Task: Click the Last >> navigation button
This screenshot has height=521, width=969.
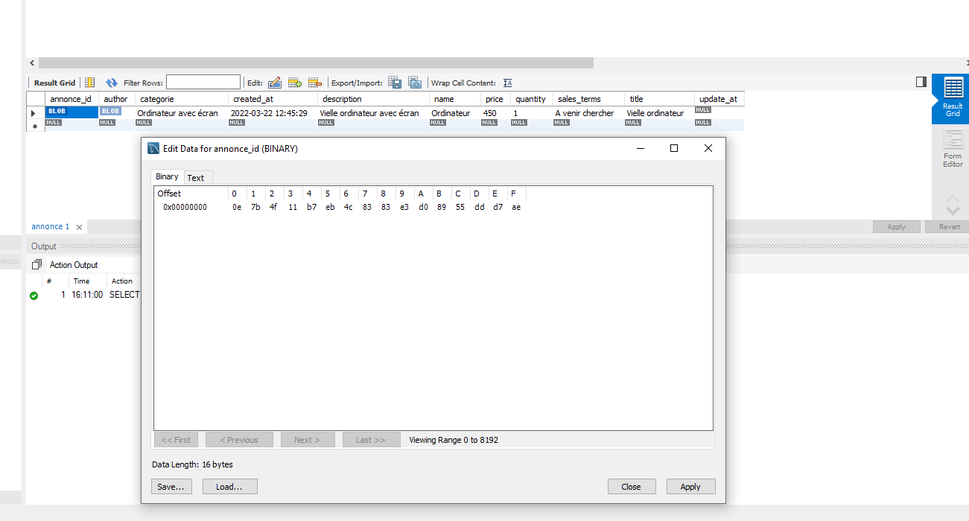Action: coord(371,440)
